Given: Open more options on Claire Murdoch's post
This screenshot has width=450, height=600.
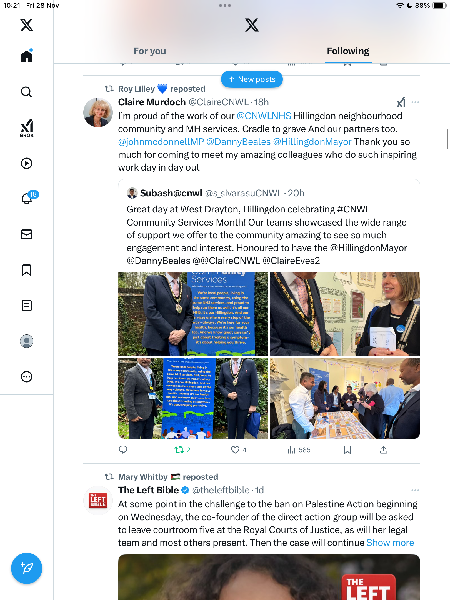Looking at the screenshot, I should (x=415, y=102).
